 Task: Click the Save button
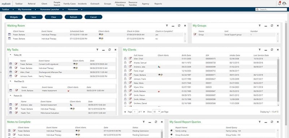pyautogui.click(x=34, y=17)
